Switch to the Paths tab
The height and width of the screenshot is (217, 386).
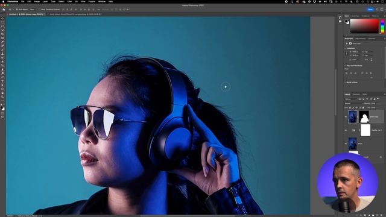364,94
